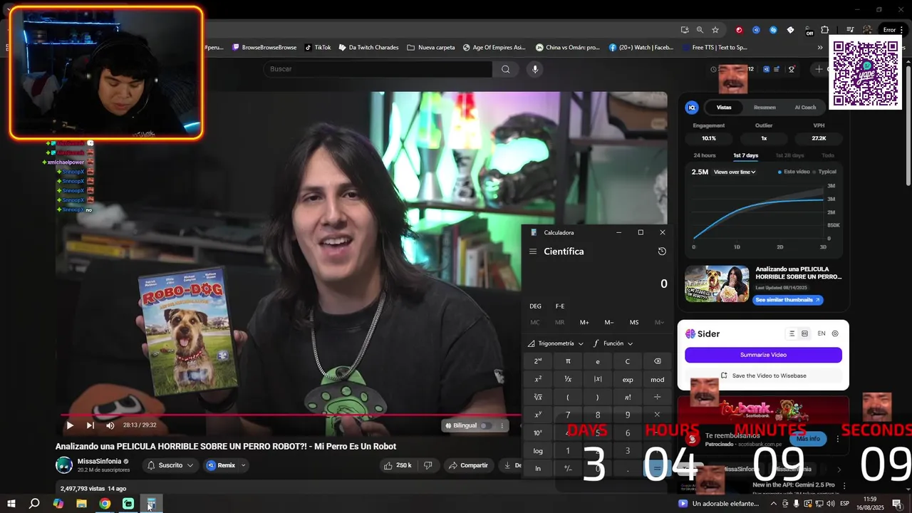This screenshot has width=912, height=513.
Task: Click Summarize Video in Sider
Action: (x=763, y=355)
